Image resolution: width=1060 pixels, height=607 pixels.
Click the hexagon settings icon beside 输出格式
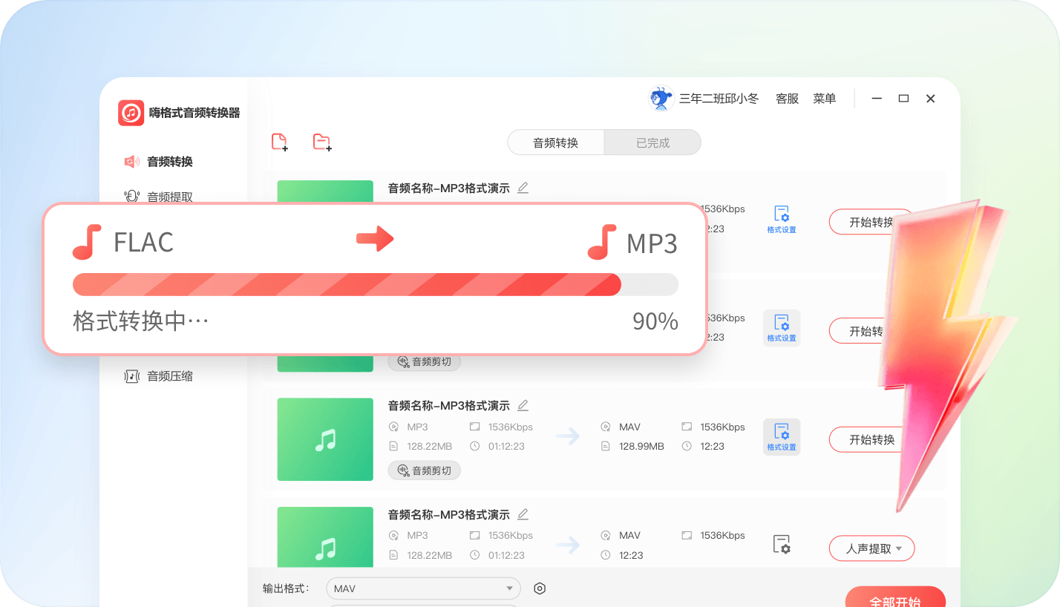point(540,588)
